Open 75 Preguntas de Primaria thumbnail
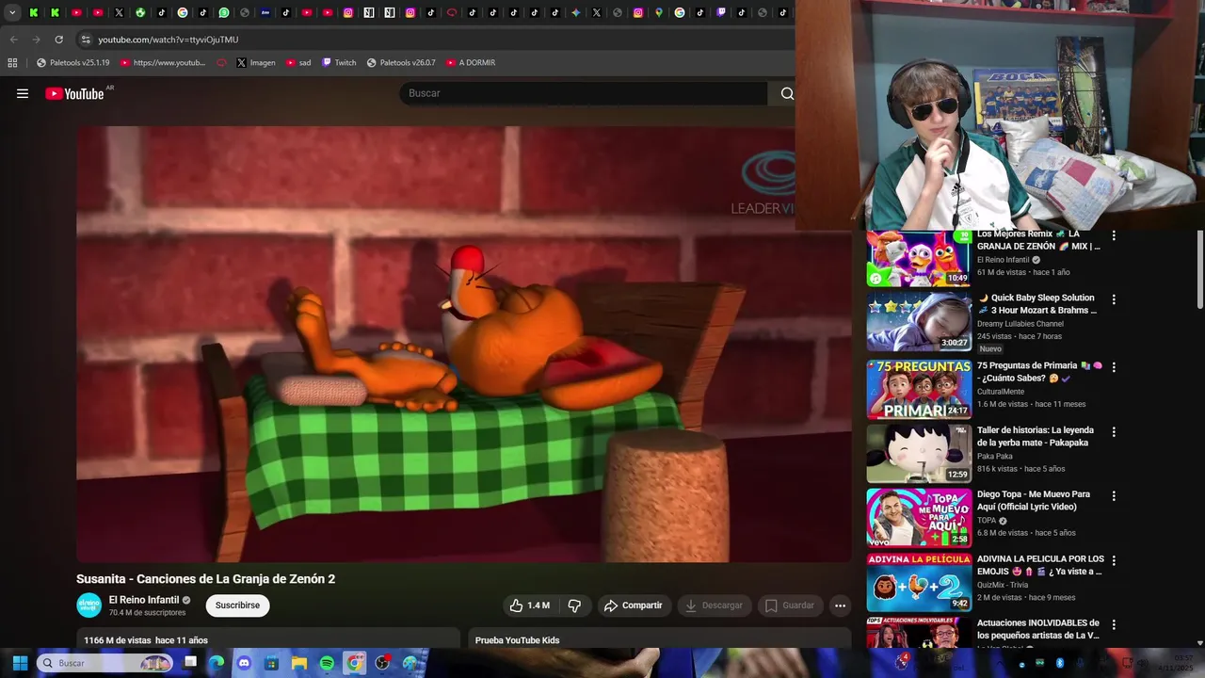 tap(919, 389)
